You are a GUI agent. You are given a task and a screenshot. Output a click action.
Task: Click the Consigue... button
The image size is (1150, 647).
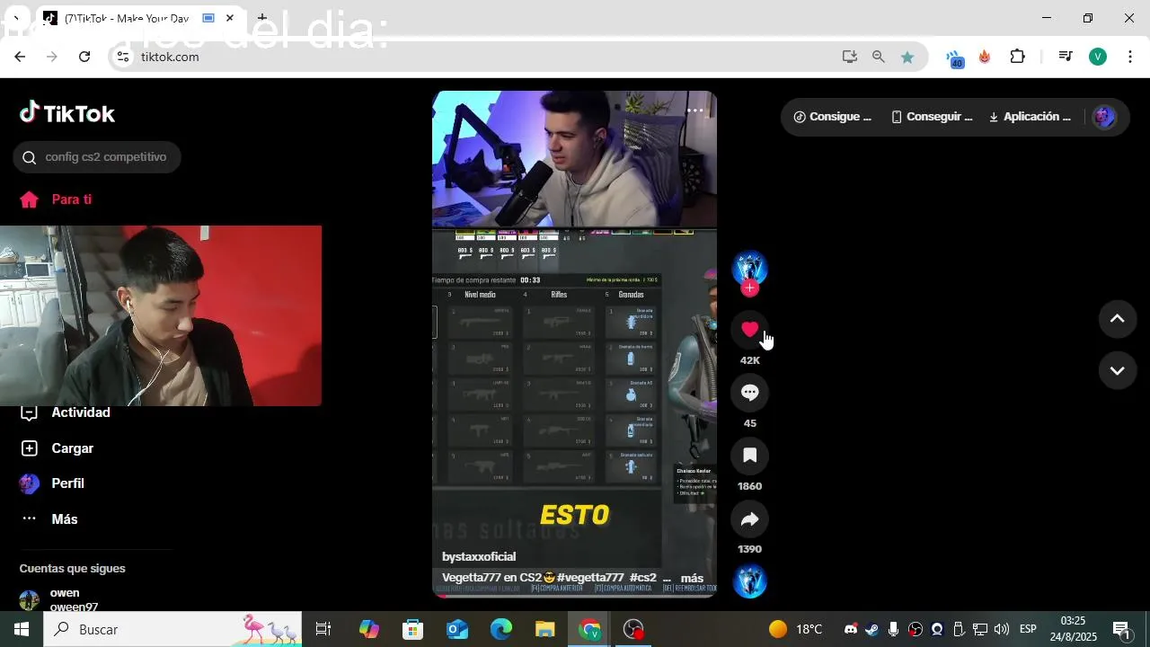pyautogui.click(x=833, y=117)
